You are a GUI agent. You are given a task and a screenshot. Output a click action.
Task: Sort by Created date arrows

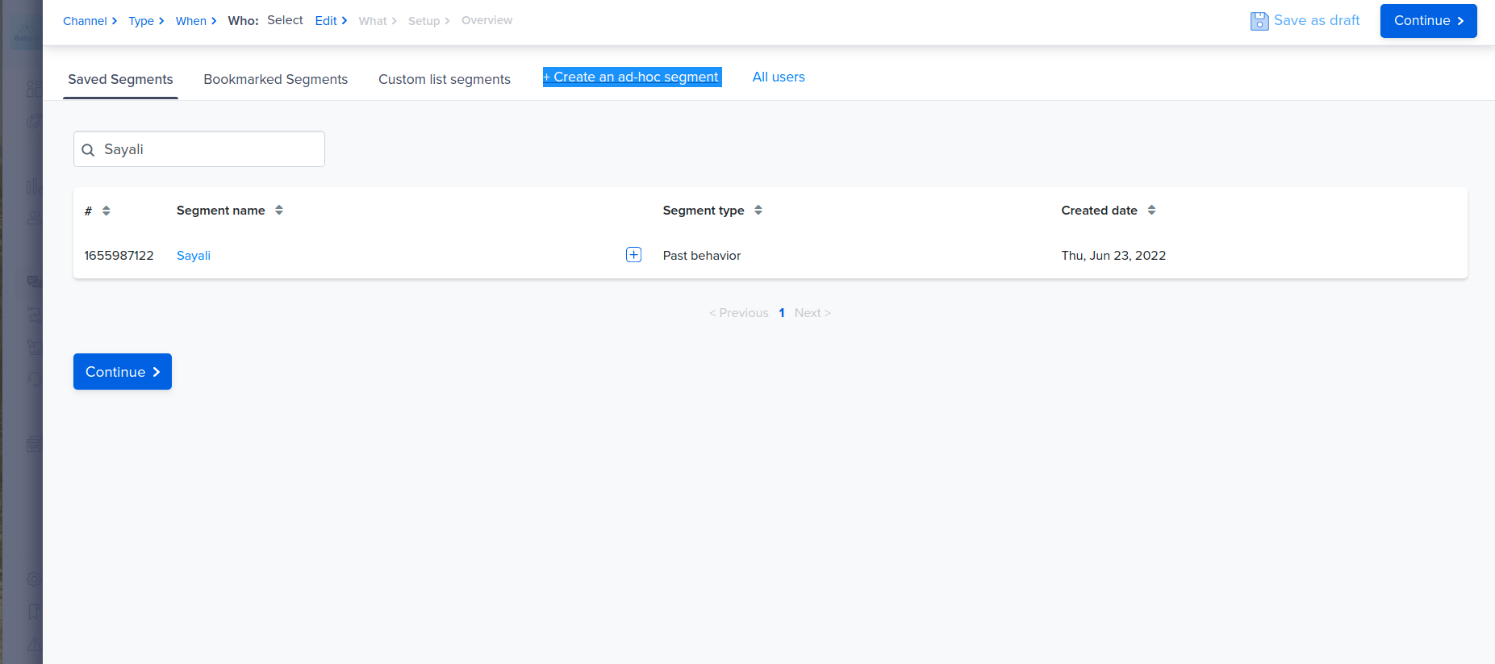(1151, 210)
